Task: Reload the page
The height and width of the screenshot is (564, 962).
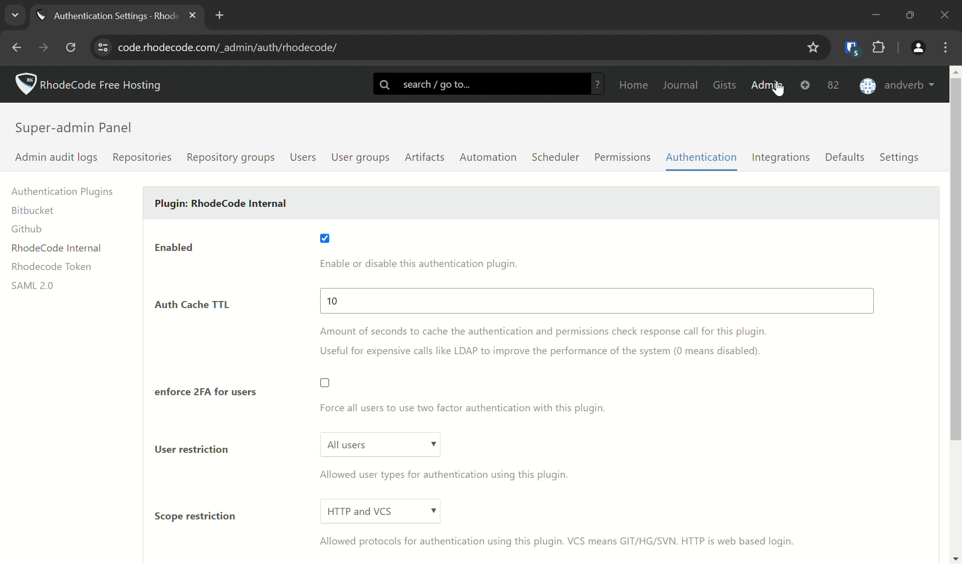Action: tap(71, 48)
